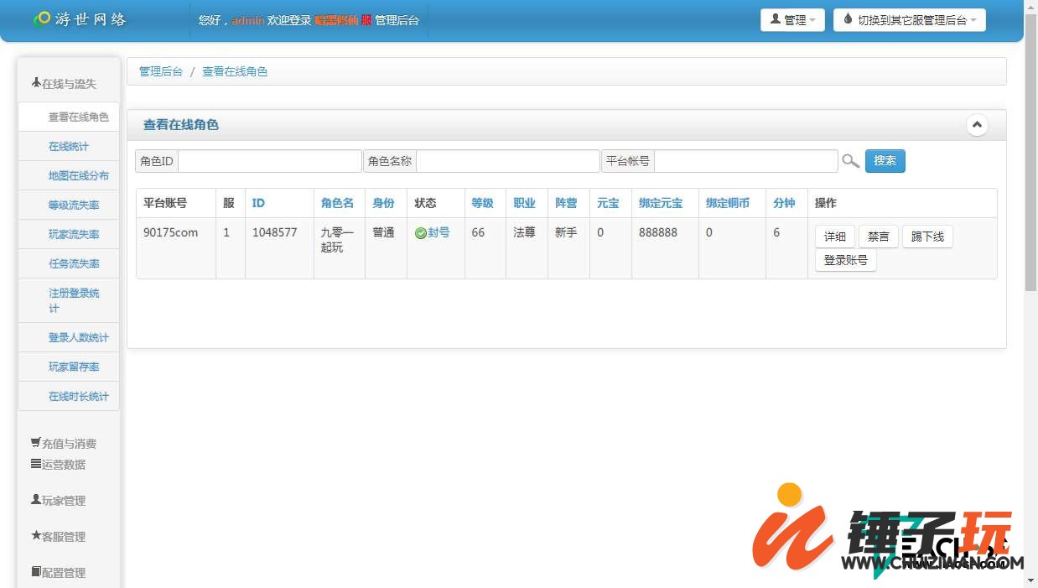This screenshot has width=1038, height=588.
Task: Click the 游世网络 logo
Action: (80, 19)
